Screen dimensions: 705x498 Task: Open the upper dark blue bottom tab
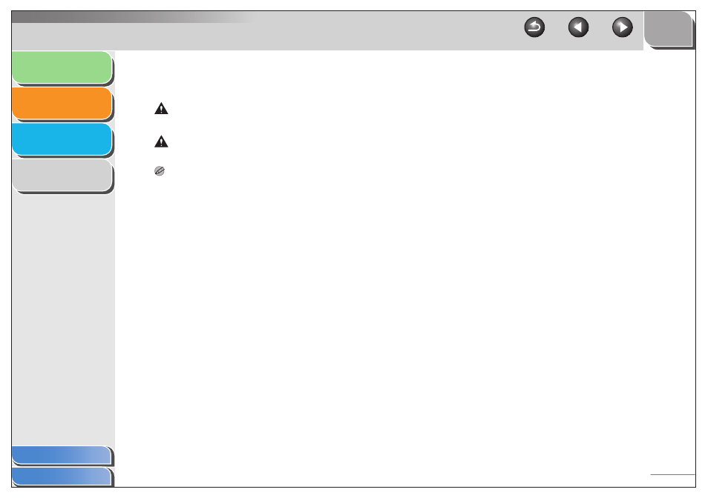[x=62, y=455]
